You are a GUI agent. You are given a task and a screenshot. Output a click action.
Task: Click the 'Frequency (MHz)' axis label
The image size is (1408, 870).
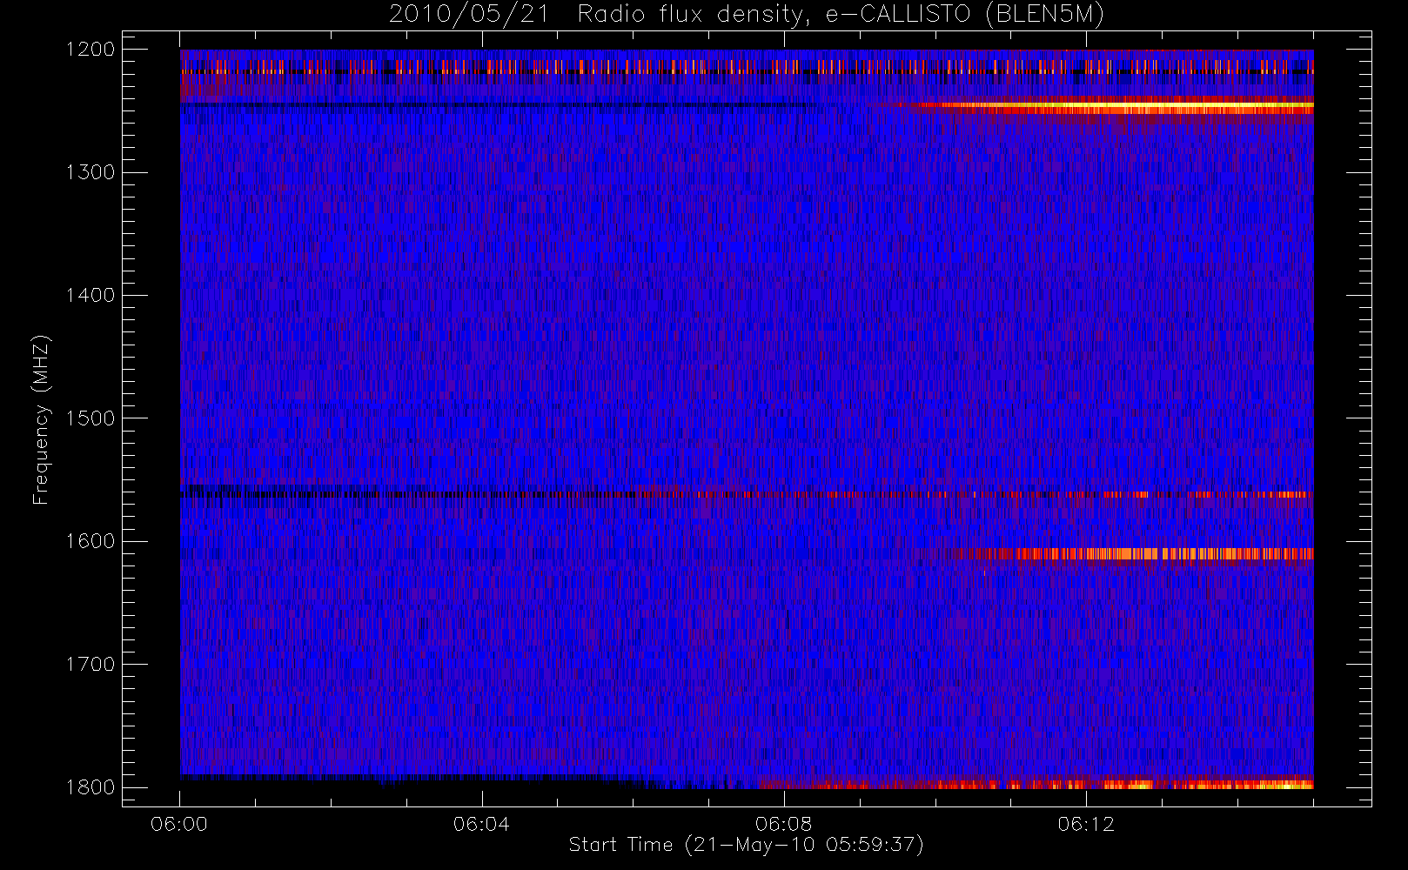click(x=41, y=419)
